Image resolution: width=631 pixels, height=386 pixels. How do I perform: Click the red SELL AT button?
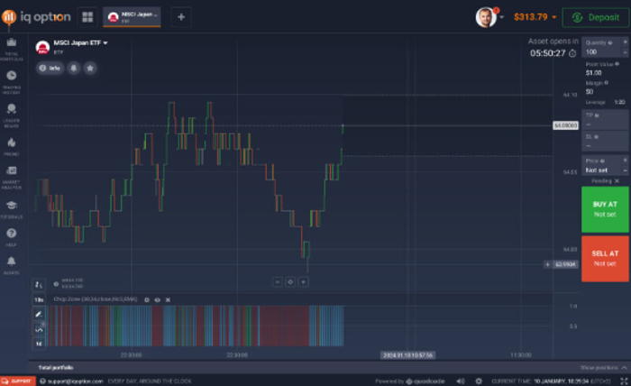605,259
